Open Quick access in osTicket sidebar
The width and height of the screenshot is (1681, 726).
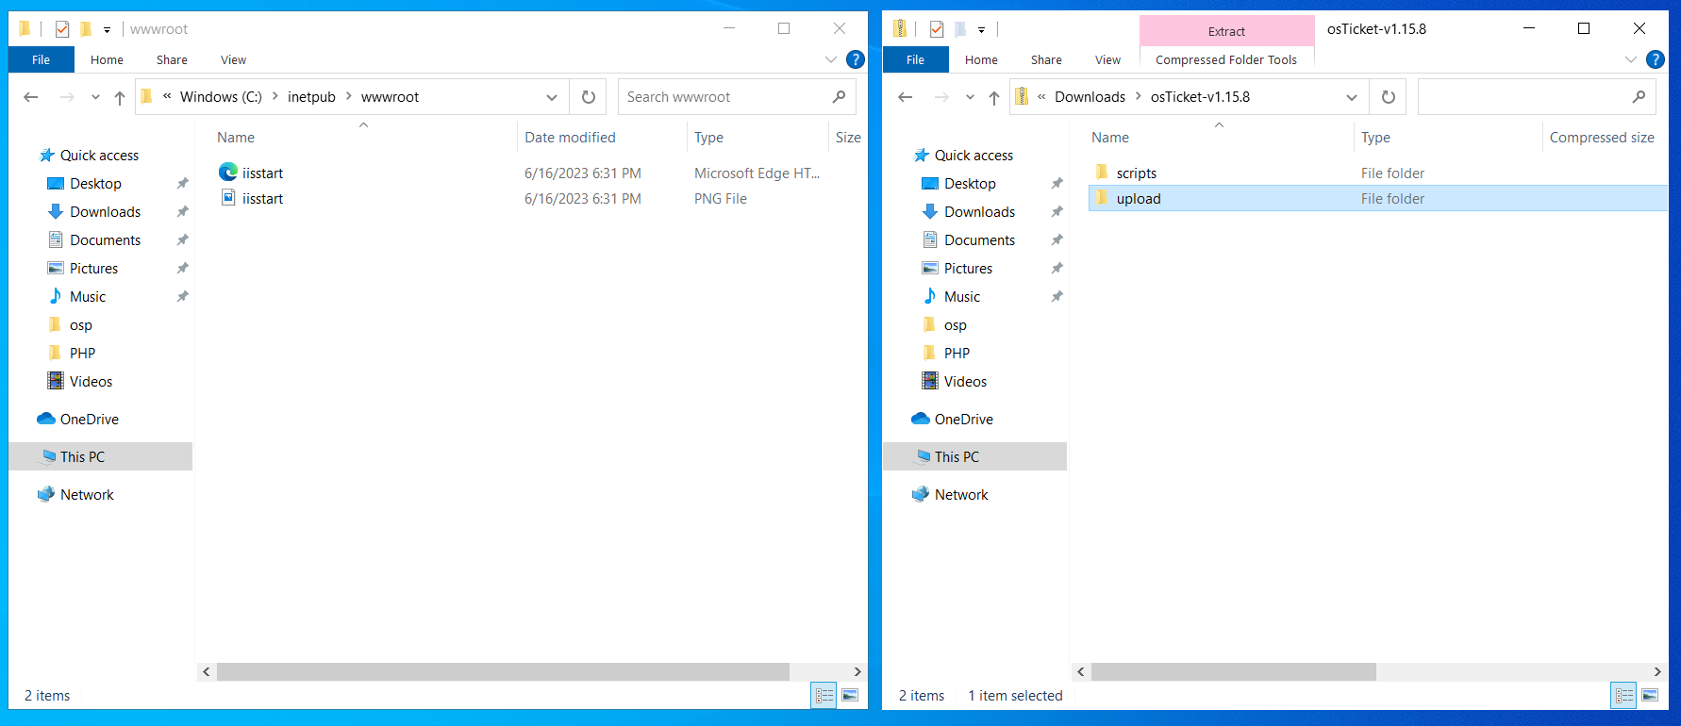[963, 155]
